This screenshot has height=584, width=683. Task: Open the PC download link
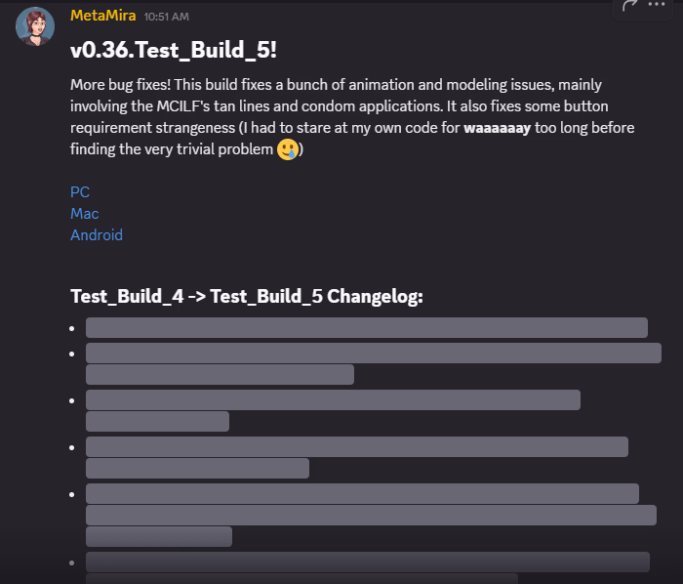[80, 192]
